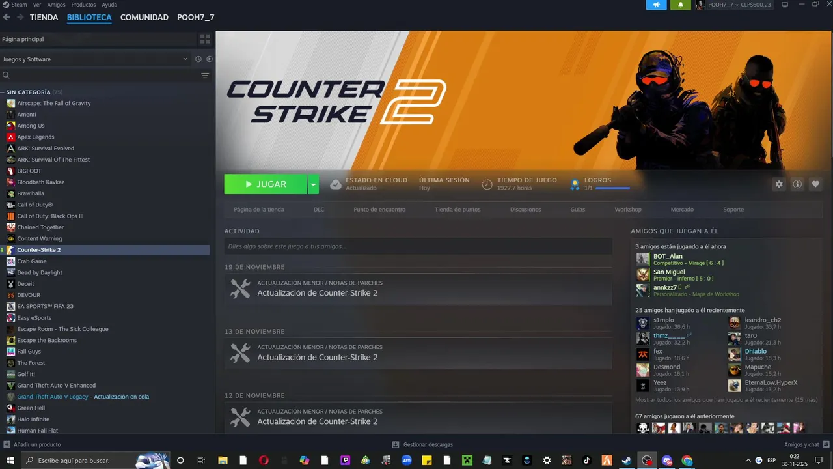
Task: Open notifications bell icon
Action: point(681,5)
